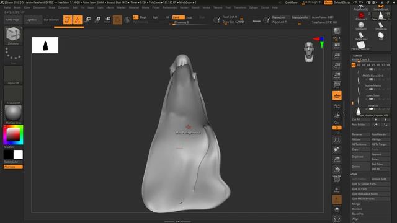Toggle the Local Symmetry button
Viewport: 397px width, 223px height.
tap(337, 107)
